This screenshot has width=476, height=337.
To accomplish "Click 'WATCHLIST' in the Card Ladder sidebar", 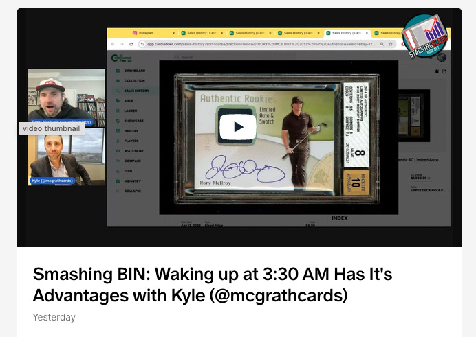I will (133, 151).
